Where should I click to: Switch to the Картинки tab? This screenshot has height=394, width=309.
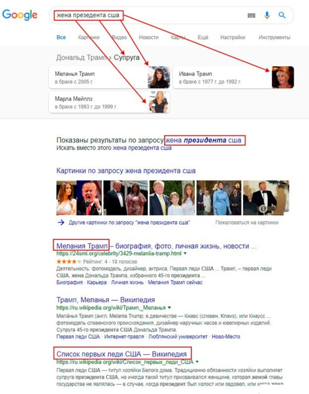click(89, 38)
